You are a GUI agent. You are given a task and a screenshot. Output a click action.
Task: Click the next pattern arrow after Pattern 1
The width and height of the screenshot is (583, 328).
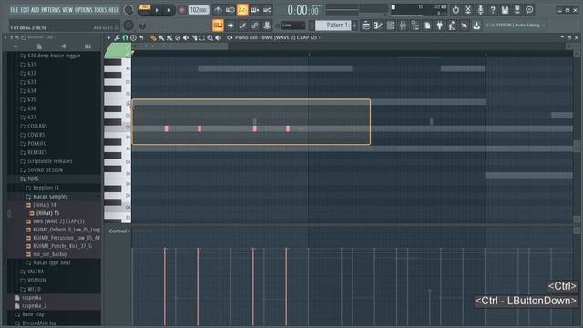354,26
